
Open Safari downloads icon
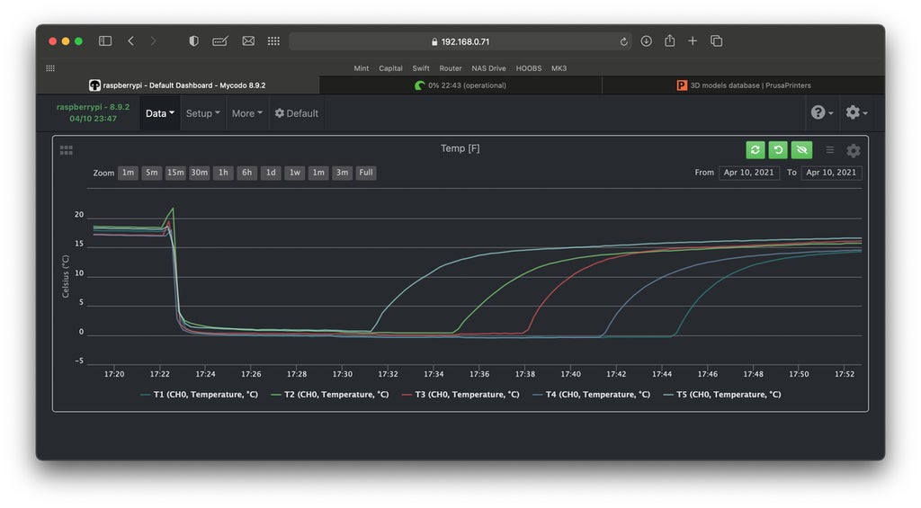click(646, 41)
